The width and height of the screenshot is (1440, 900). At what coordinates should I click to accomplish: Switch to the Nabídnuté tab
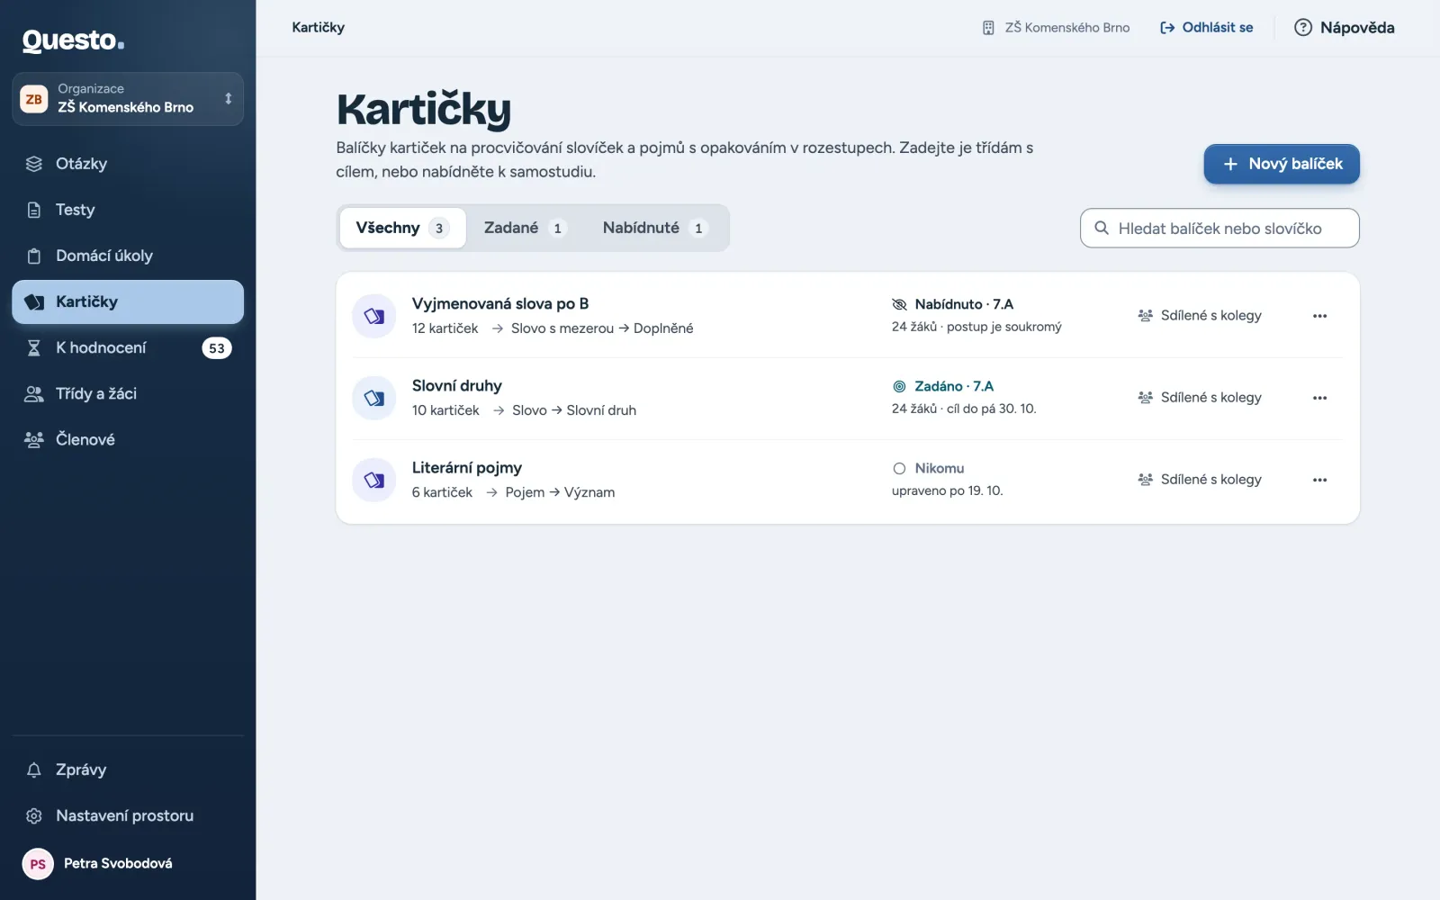click(655, 228)
